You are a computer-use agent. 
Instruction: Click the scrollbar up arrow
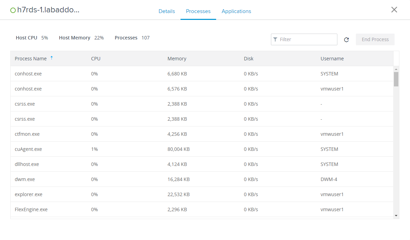point(396,69)
